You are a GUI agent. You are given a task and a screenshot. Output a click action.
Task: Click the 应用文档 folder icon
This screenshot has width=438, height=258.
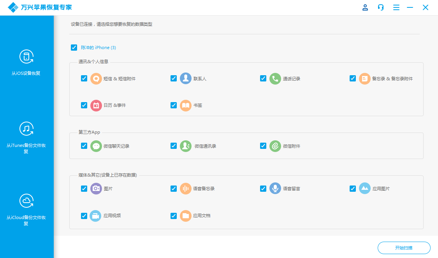click(186, 216)
